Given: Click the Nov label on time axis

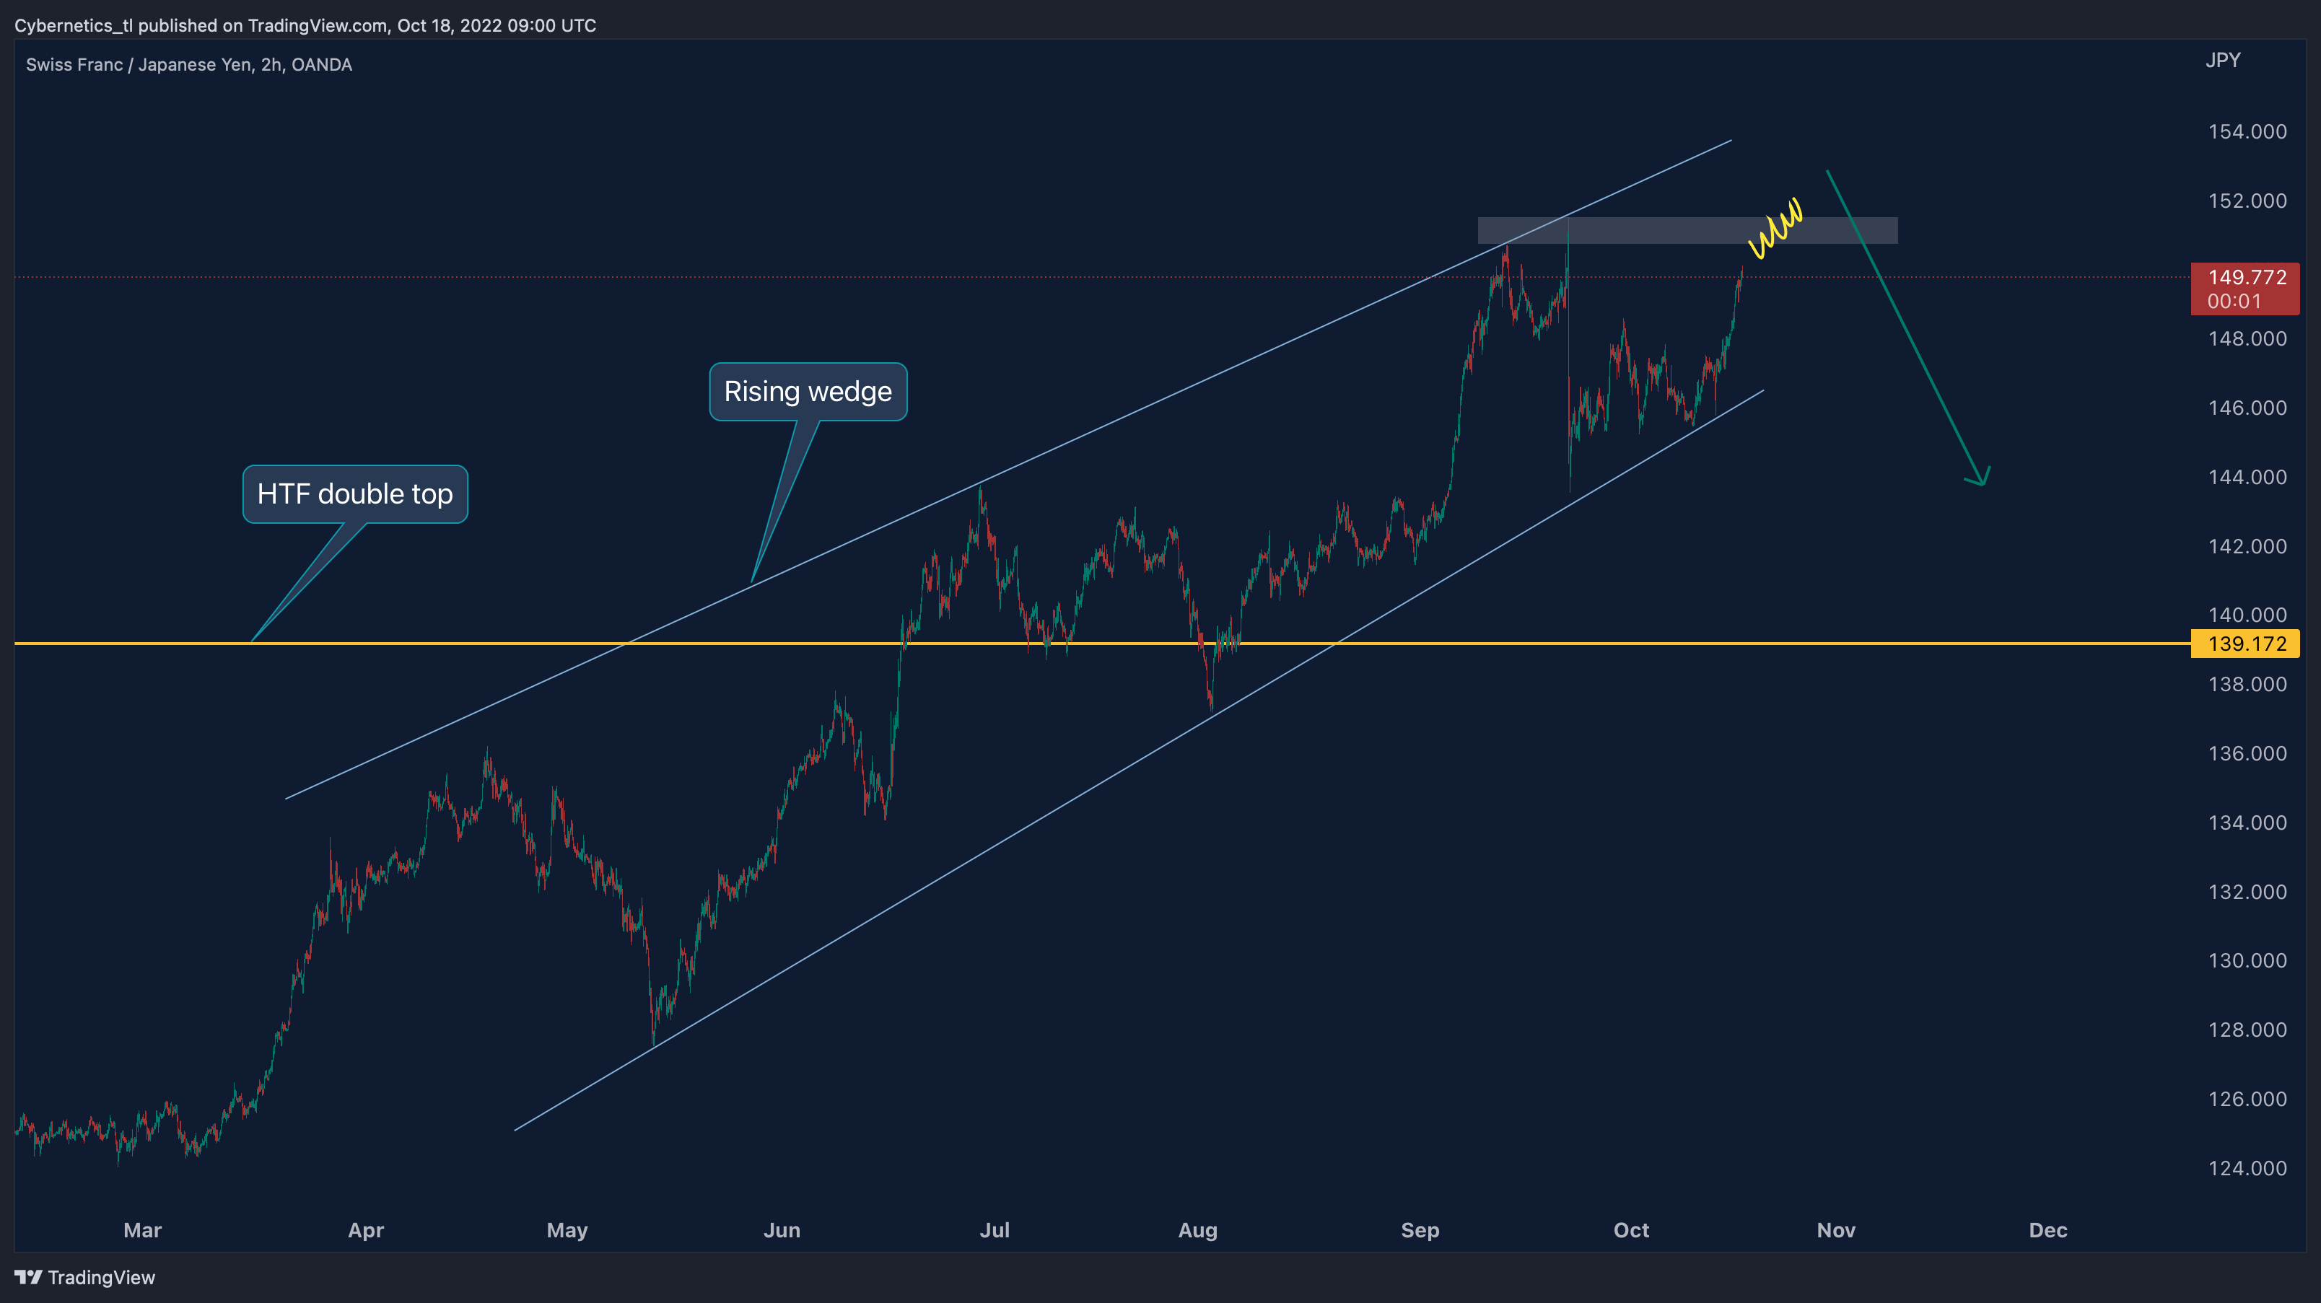Looking at the screenshot, I should pyautogui.click(x=1835, y=1230).
